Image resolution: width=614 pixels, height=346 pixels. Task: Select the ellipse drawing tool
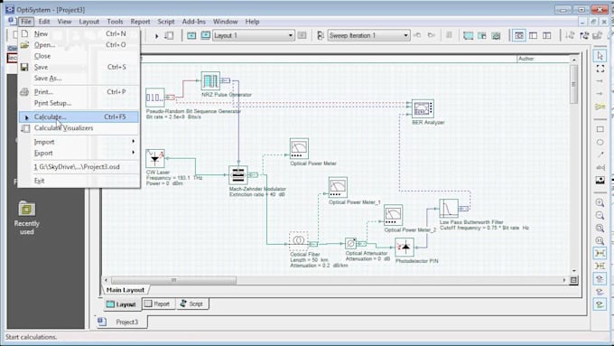coord(600,142)
